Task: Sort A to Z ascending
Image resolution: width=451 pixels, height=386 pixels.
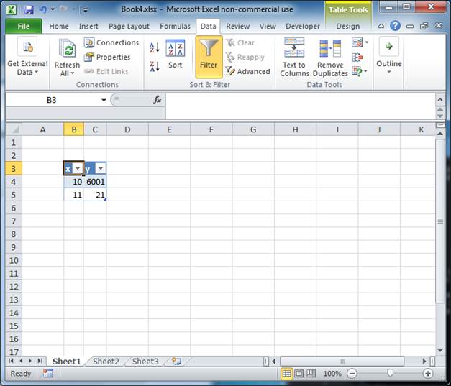Action: 155,47
